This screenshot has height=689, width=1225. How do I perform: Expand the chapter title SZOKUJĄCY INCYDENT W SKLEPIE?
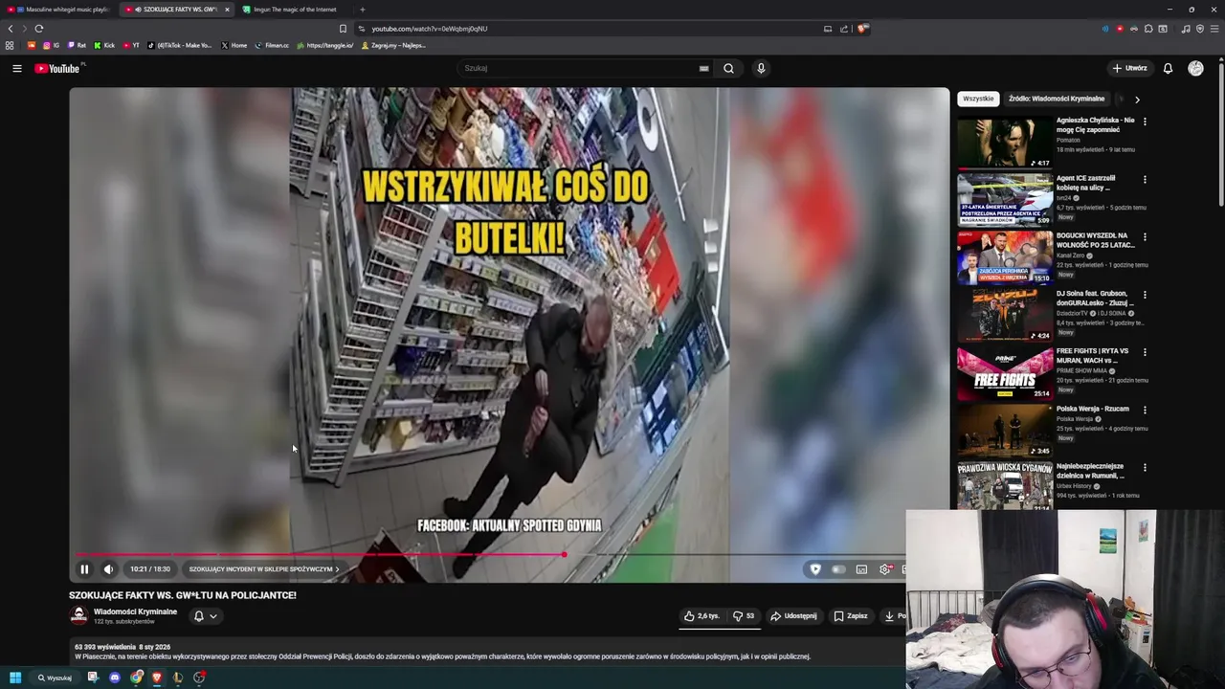[x=263, y=569]
